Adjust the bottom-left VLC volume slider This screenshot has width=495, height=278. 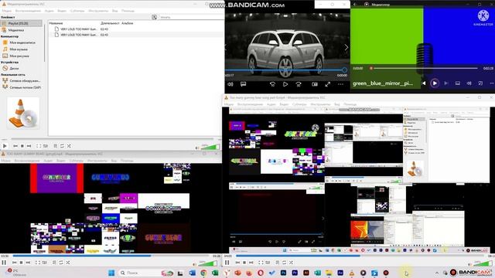pyautogui.click(x=208, y=263)
